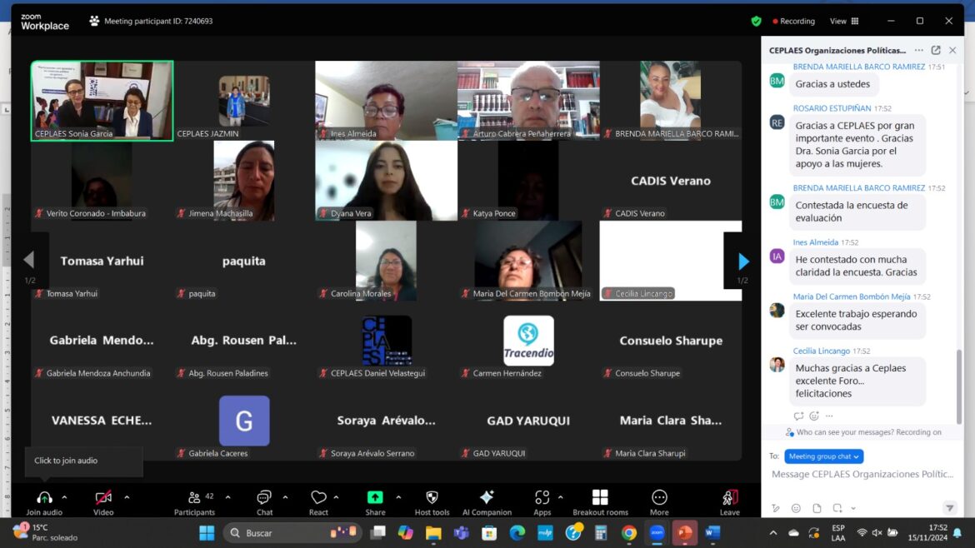Toggle the Video camera on
This screenshot has height=548, width=975.
[x=103, y=499]
